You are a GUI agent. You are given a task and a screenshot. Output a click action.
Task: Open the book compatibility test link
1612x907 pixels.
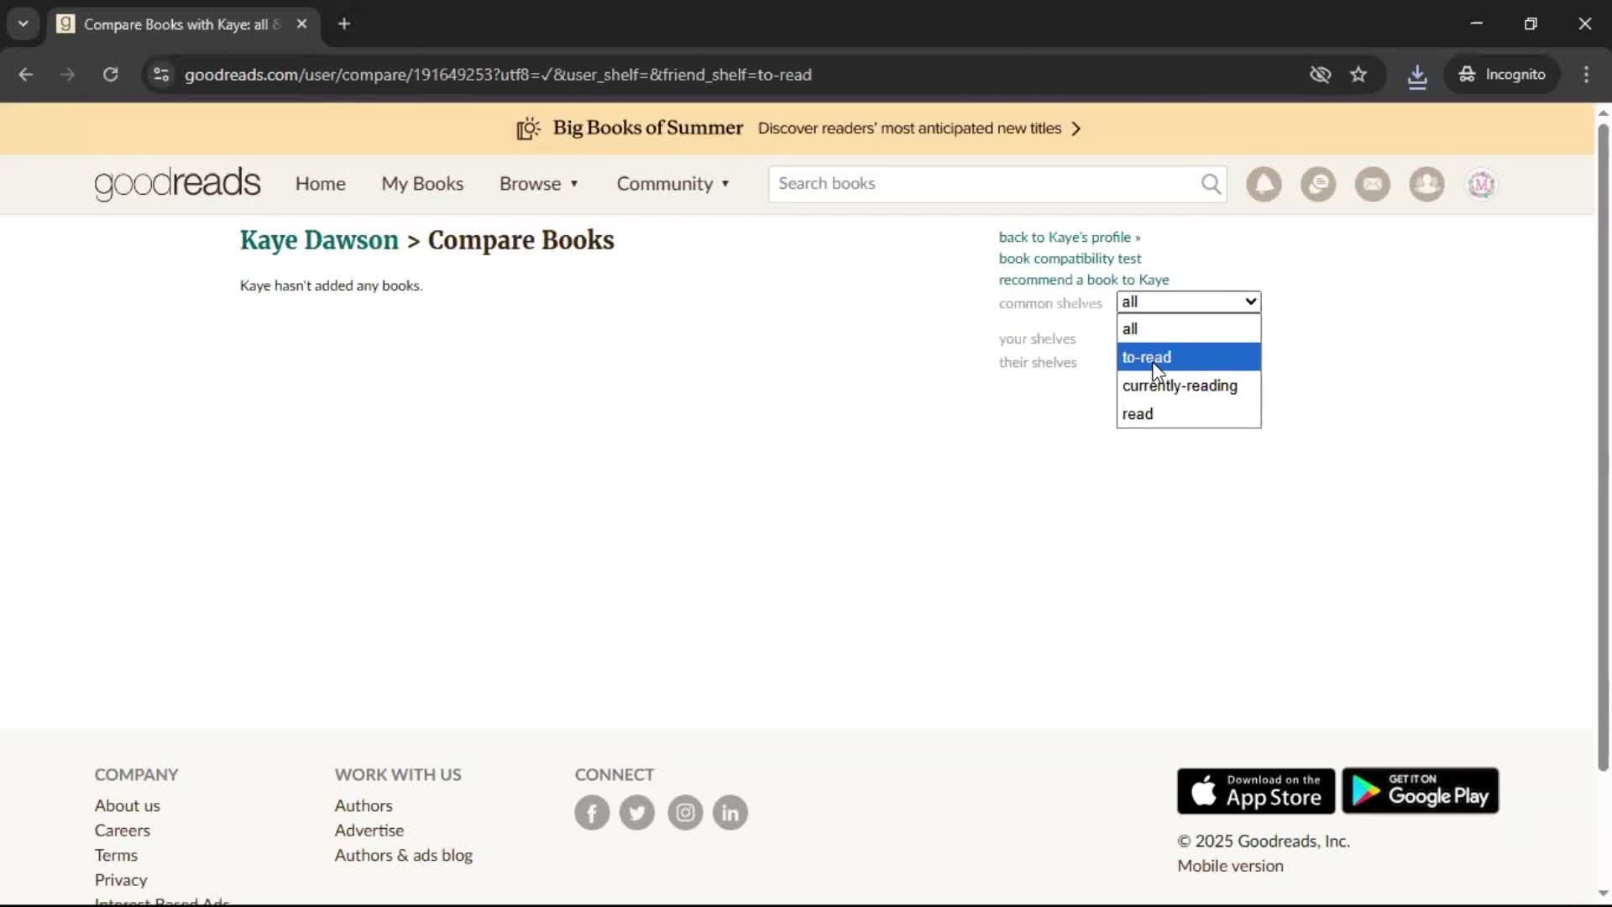(x=1070, y=259)
